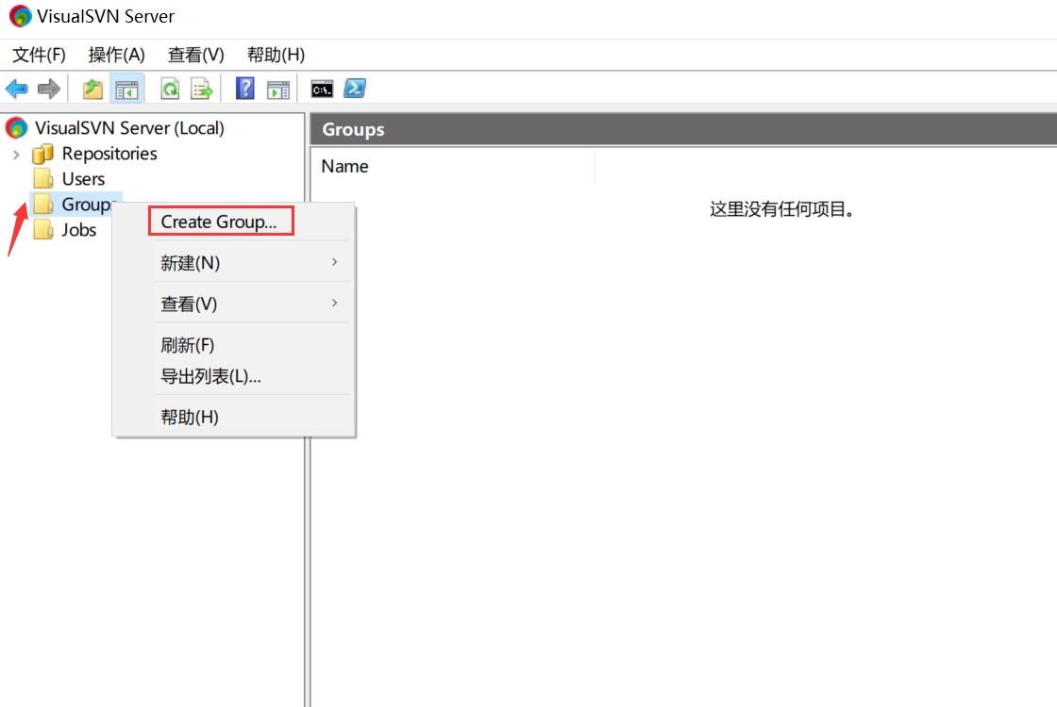
Task: Click the Users folder icon
Action: pyautogui.click(x=43, y=178)
